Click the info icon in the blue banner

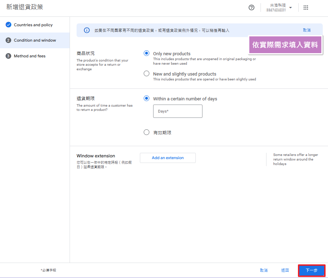tap(87, 30)
